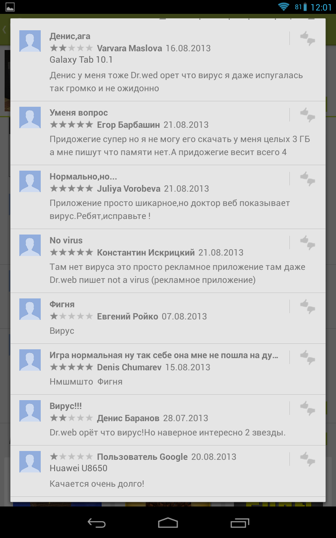
Task: Tap the Android Home navigation button
Action: (168, 522)
